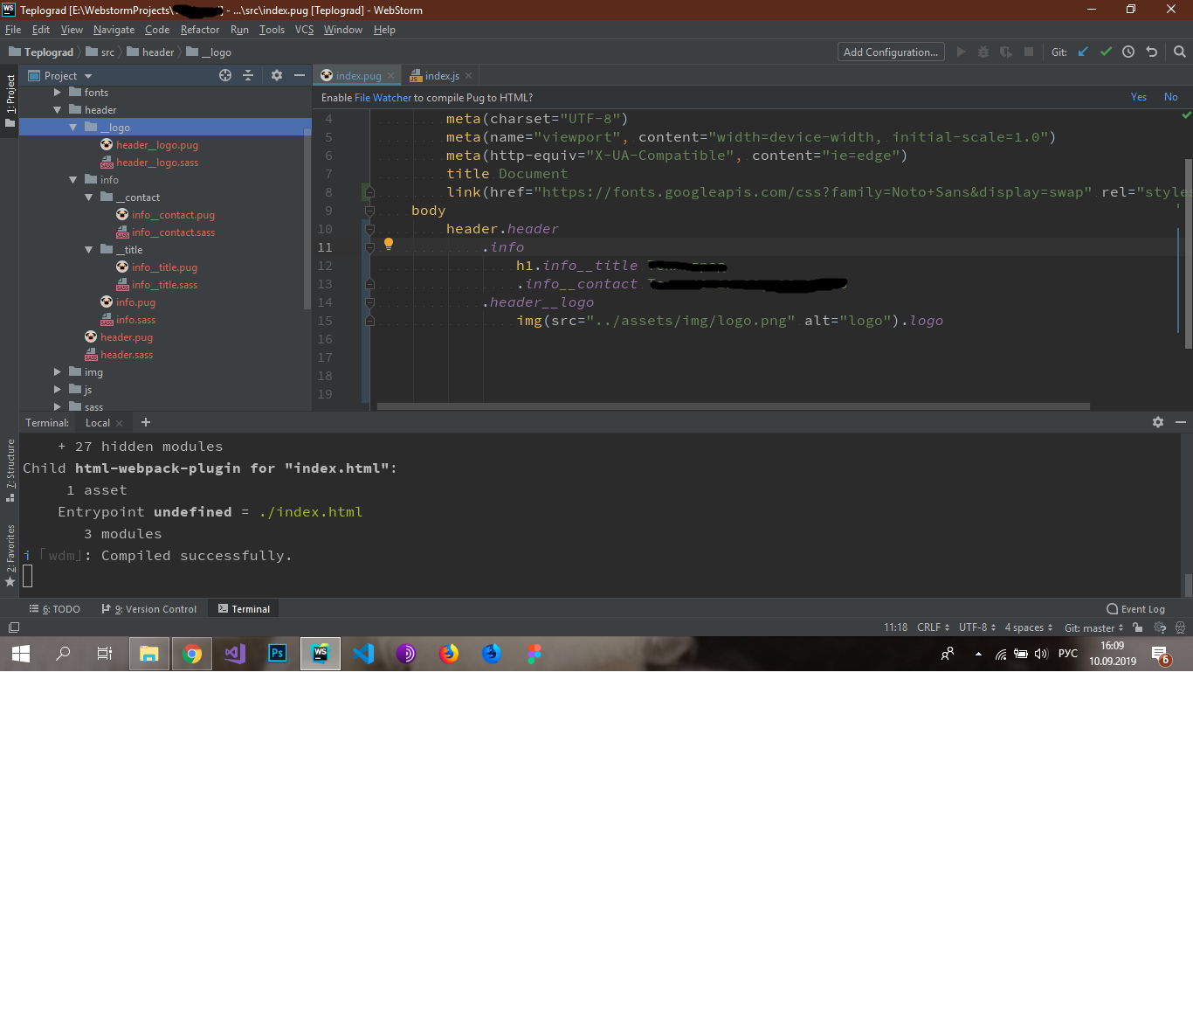Screen dimensions: 1193x1019
Task: Click the Debug bug icon in toolbar
Action: point(983,52)
